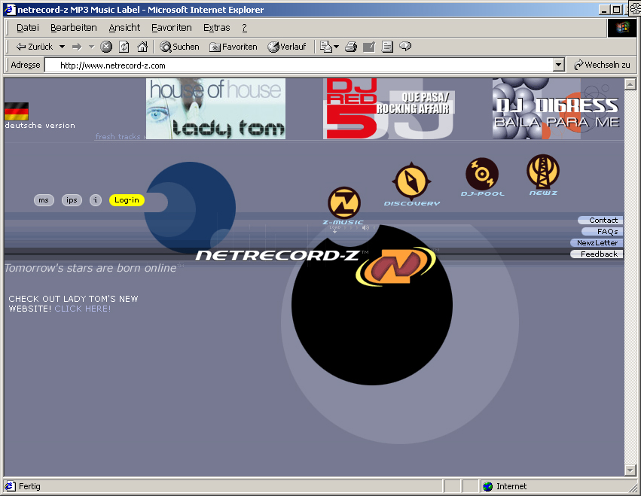Open the Feedback link

pyautogui.click(x=597, y=254)
